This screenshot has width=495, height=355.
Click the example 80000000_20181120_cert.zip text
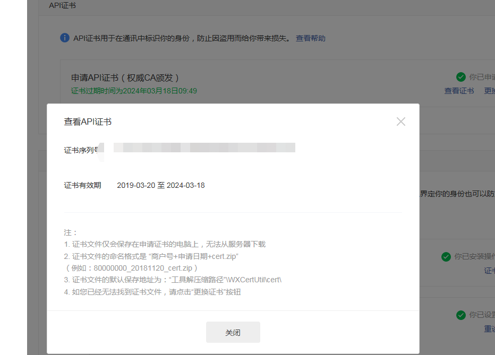click(131, 268)
